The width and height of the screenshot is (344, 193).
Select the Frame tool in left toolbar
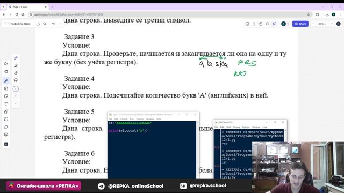[x=6, y=120]
